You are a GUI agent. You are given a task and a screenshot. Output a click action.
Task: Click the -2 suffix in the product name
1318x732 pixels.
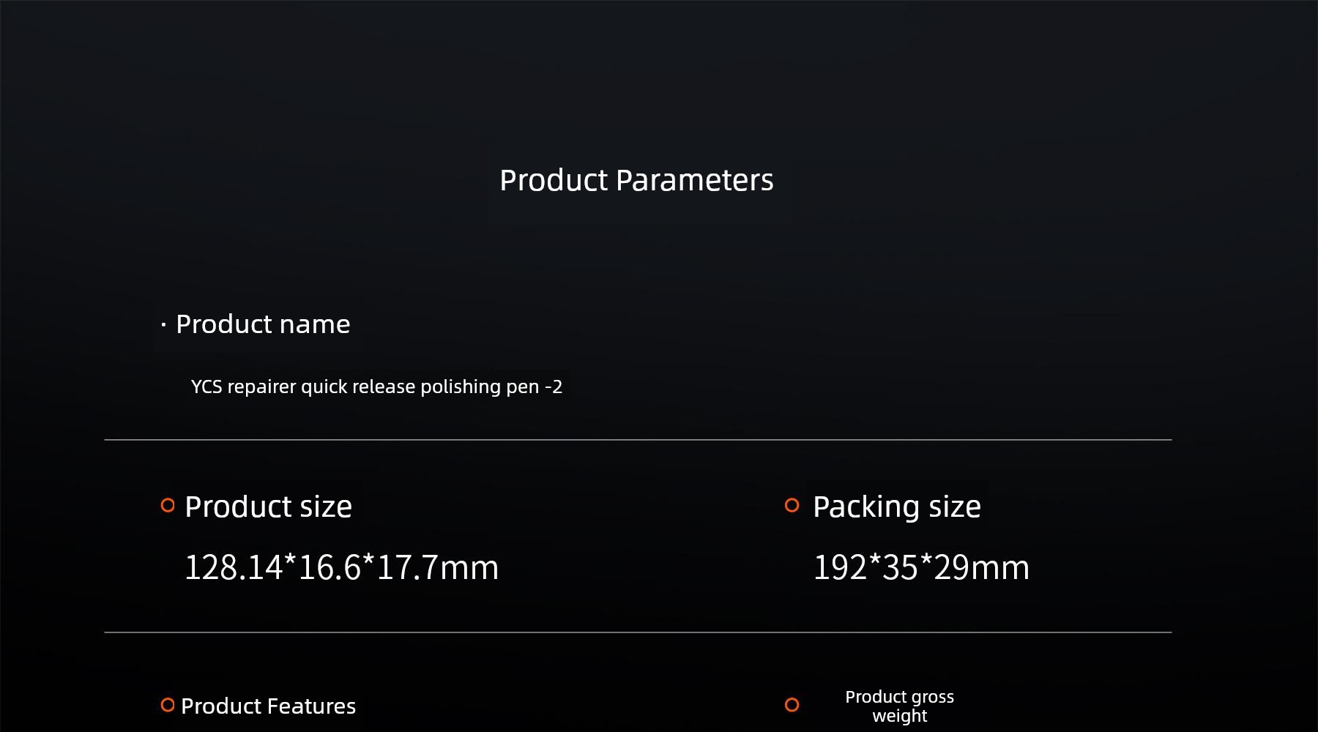click(x=554, y=386)
